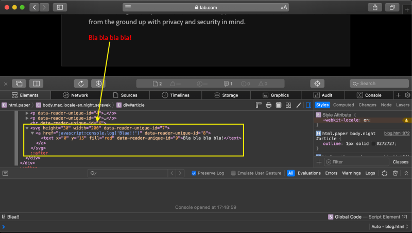Click the styles Filter field
Image resolution: width=412 pixels, height=233 pixels.
click(357, 162)
